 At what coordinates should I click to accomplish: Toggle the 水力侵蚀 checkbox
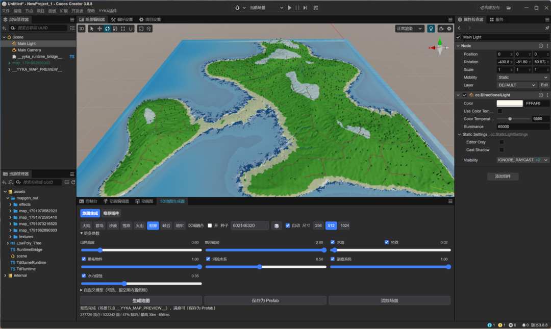click(84, 275)
